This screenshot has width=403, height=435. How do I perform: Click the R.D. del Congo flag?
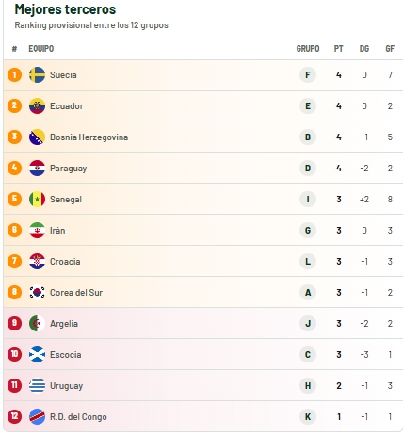pos(37,417)
